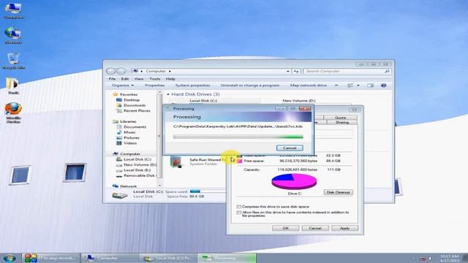
Task: Click System properties in the toolbar
Action: (192, 85)
